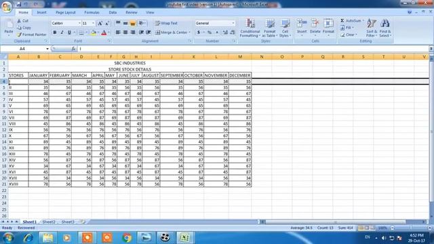Open the font name Calibri dropdown

(x=79, y=23)
